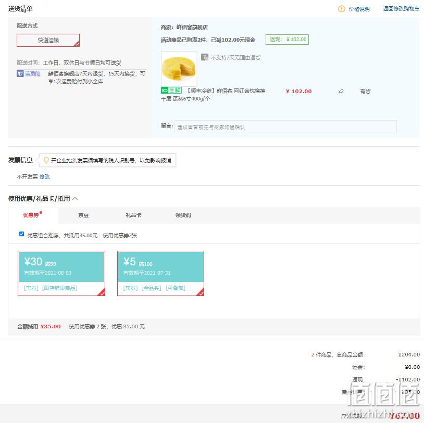Click the 活动商品已购满2件 promotion text

click(x=208, y=40)
